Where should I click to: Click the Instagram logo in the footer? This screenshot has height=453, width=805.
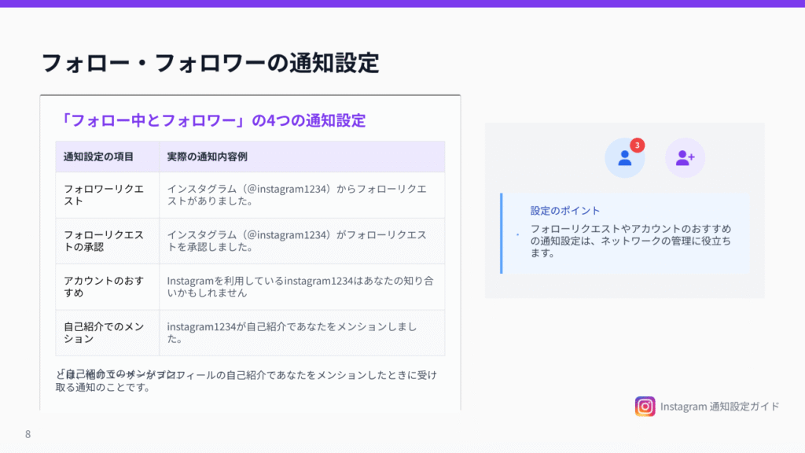tap(645, 406)
